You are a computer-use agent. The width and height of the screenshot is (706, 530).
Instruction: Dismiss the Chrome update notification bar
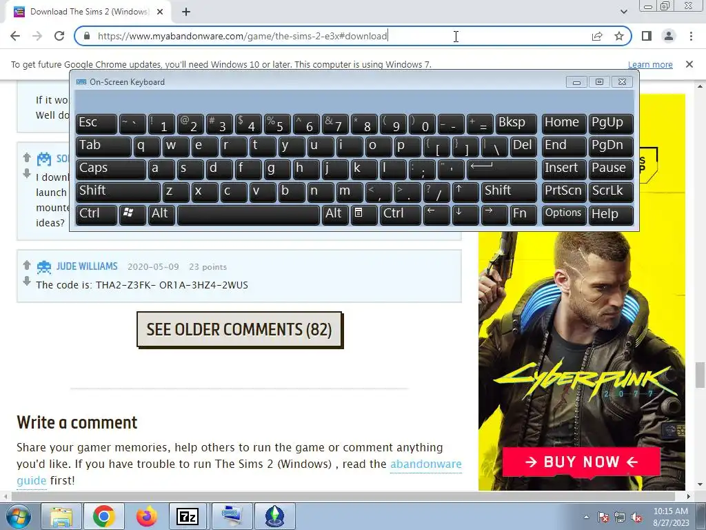pyautogui.click(x=689, y=64)
